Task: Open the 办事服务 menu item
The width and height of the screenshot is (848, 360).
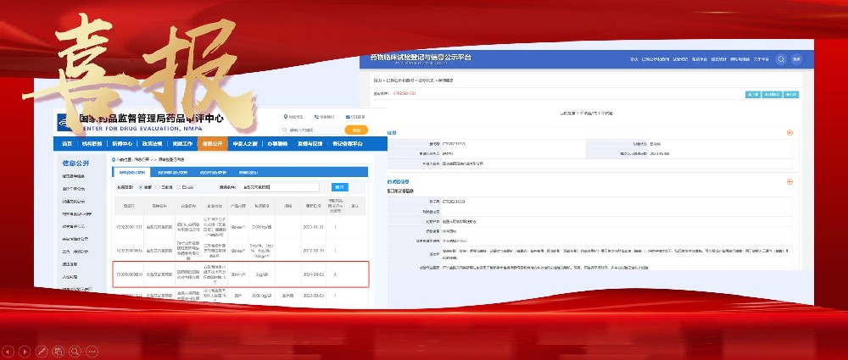Action: pos(277,144)
